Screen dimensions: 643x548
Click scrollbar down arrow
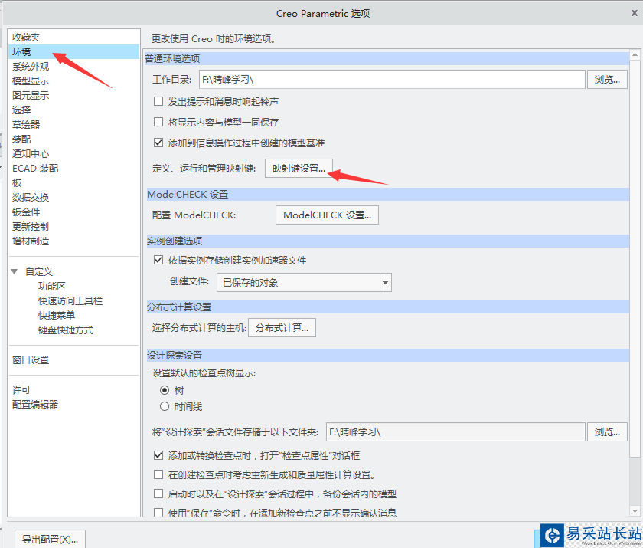pos(635,511)
